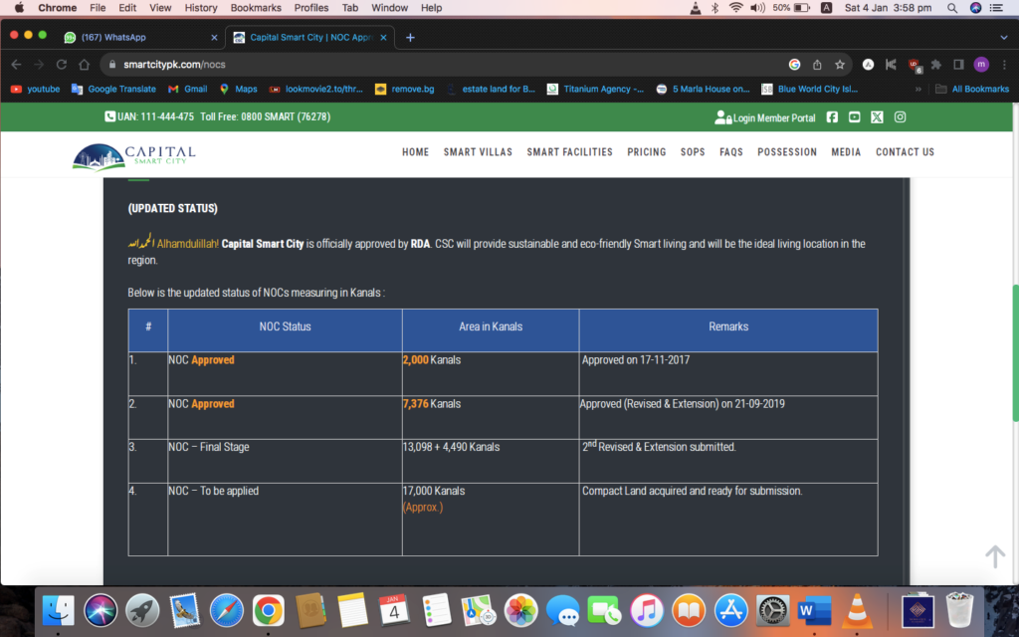
Task: Open System Preferences from the dock
Action: (772, 611)
